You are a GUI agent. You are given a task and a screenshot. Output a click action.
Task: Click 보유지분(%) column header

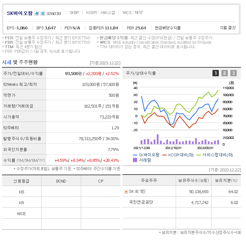[226, 180]
